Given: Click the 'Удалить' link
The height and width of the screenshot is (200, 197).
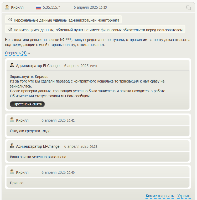Looking at the screenshot, I should 184,196.
